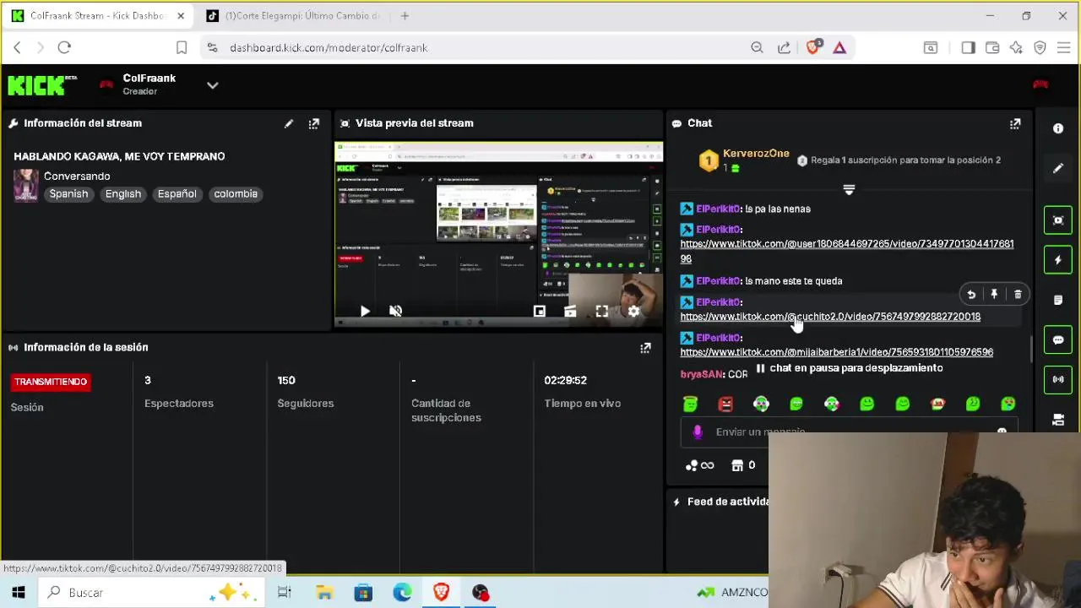The image size is (1081, 608).
Task: Click the Buscar taskbar search box
Action: (x=152, y=593)
